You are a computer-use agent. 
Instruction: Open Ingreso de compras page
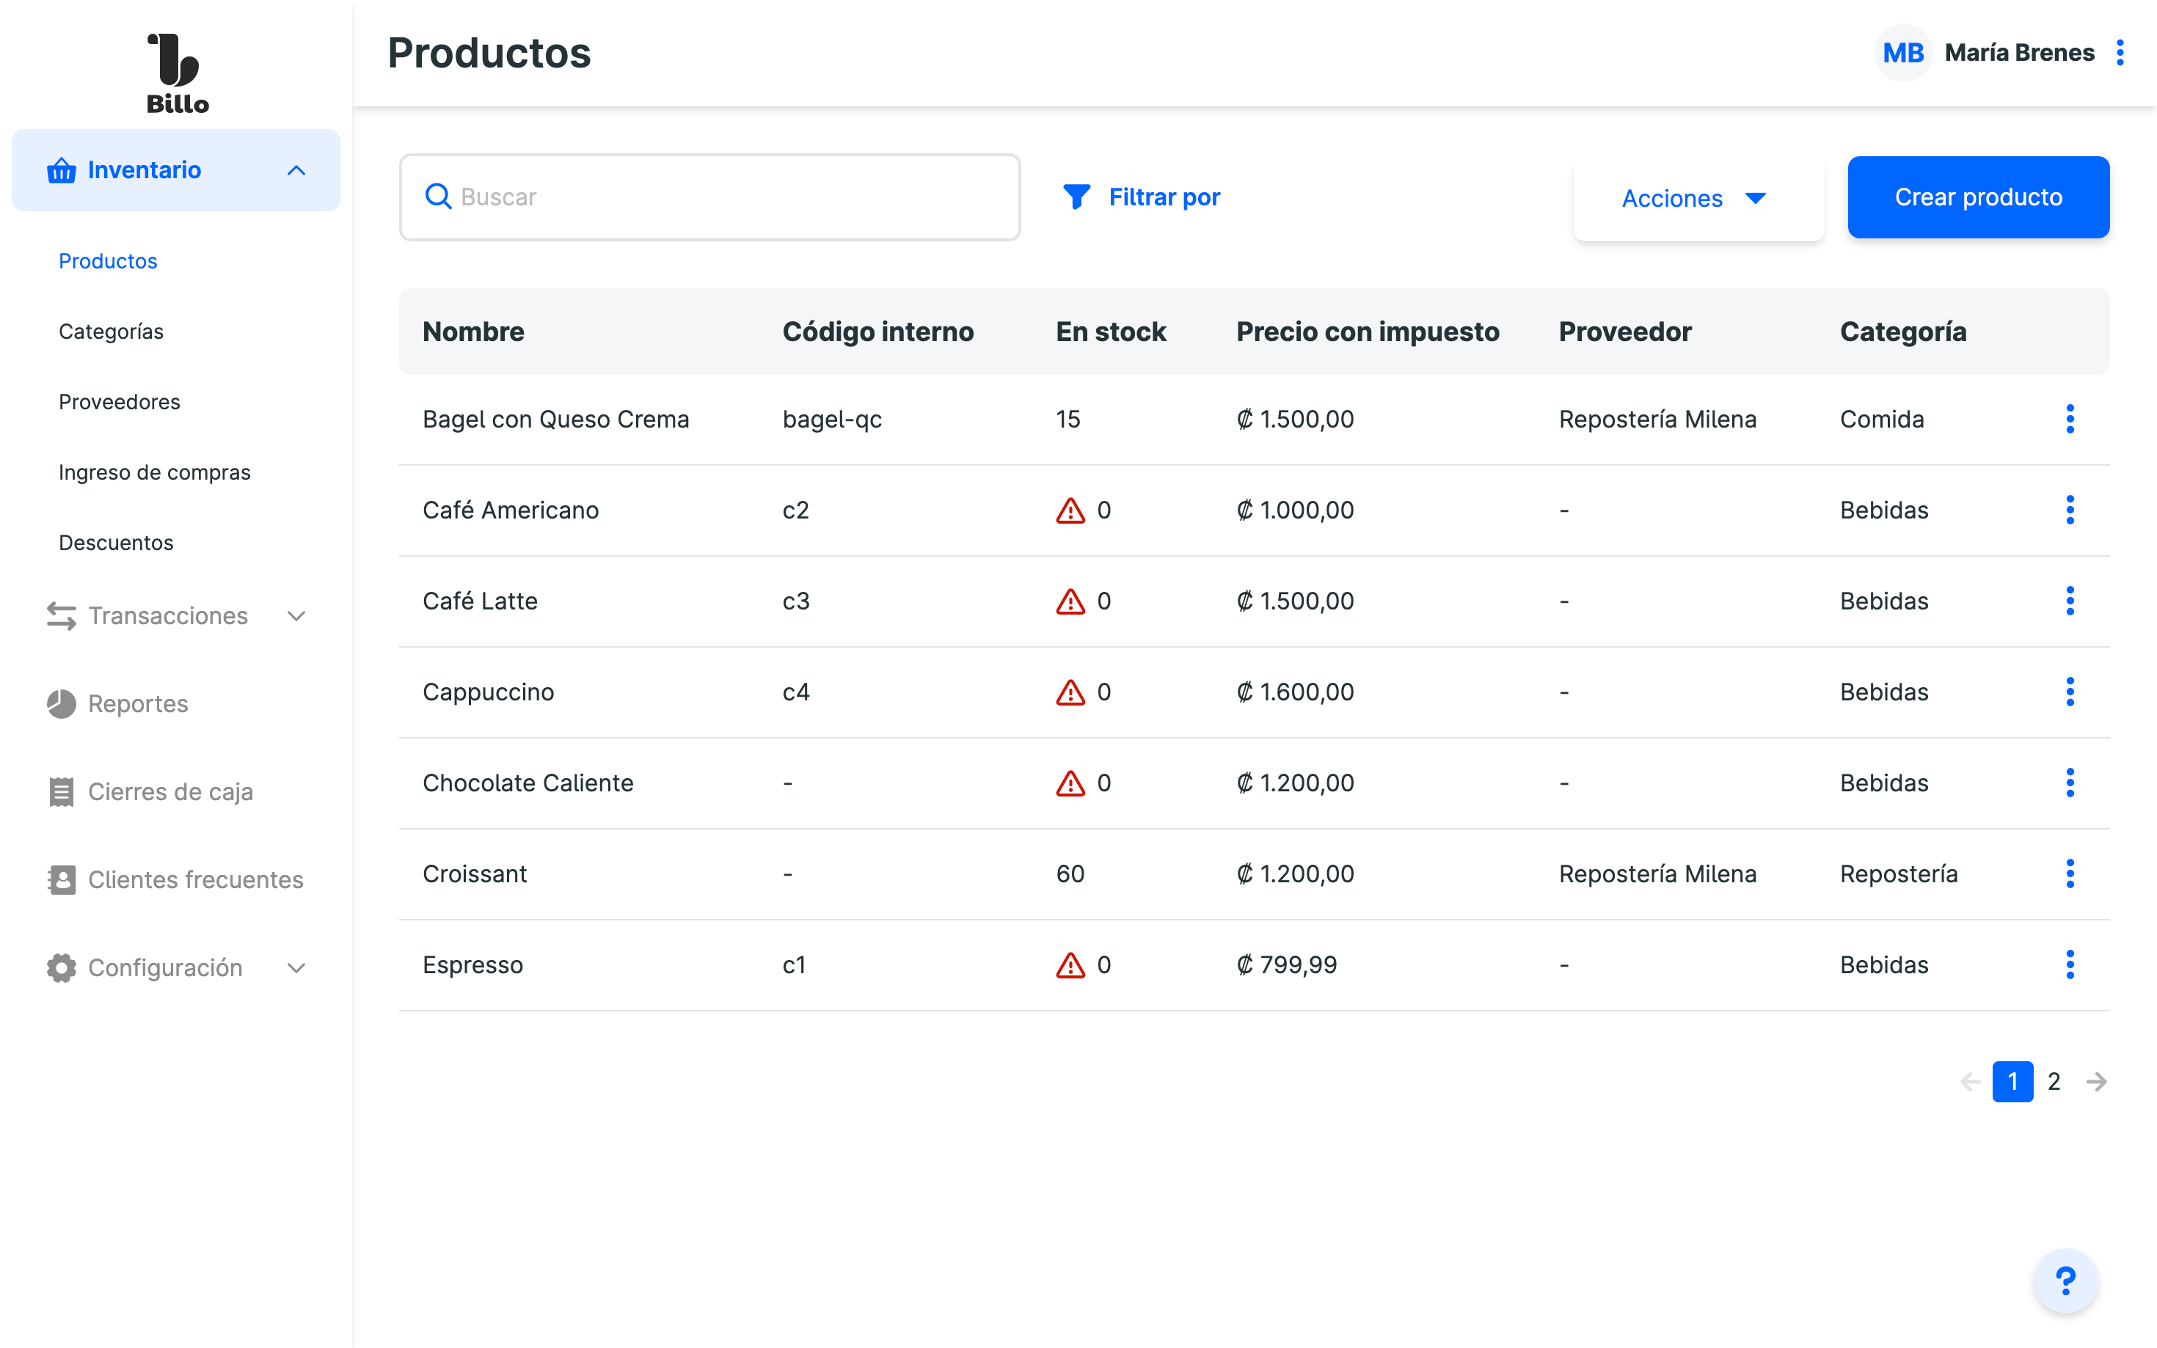point(154,472)
